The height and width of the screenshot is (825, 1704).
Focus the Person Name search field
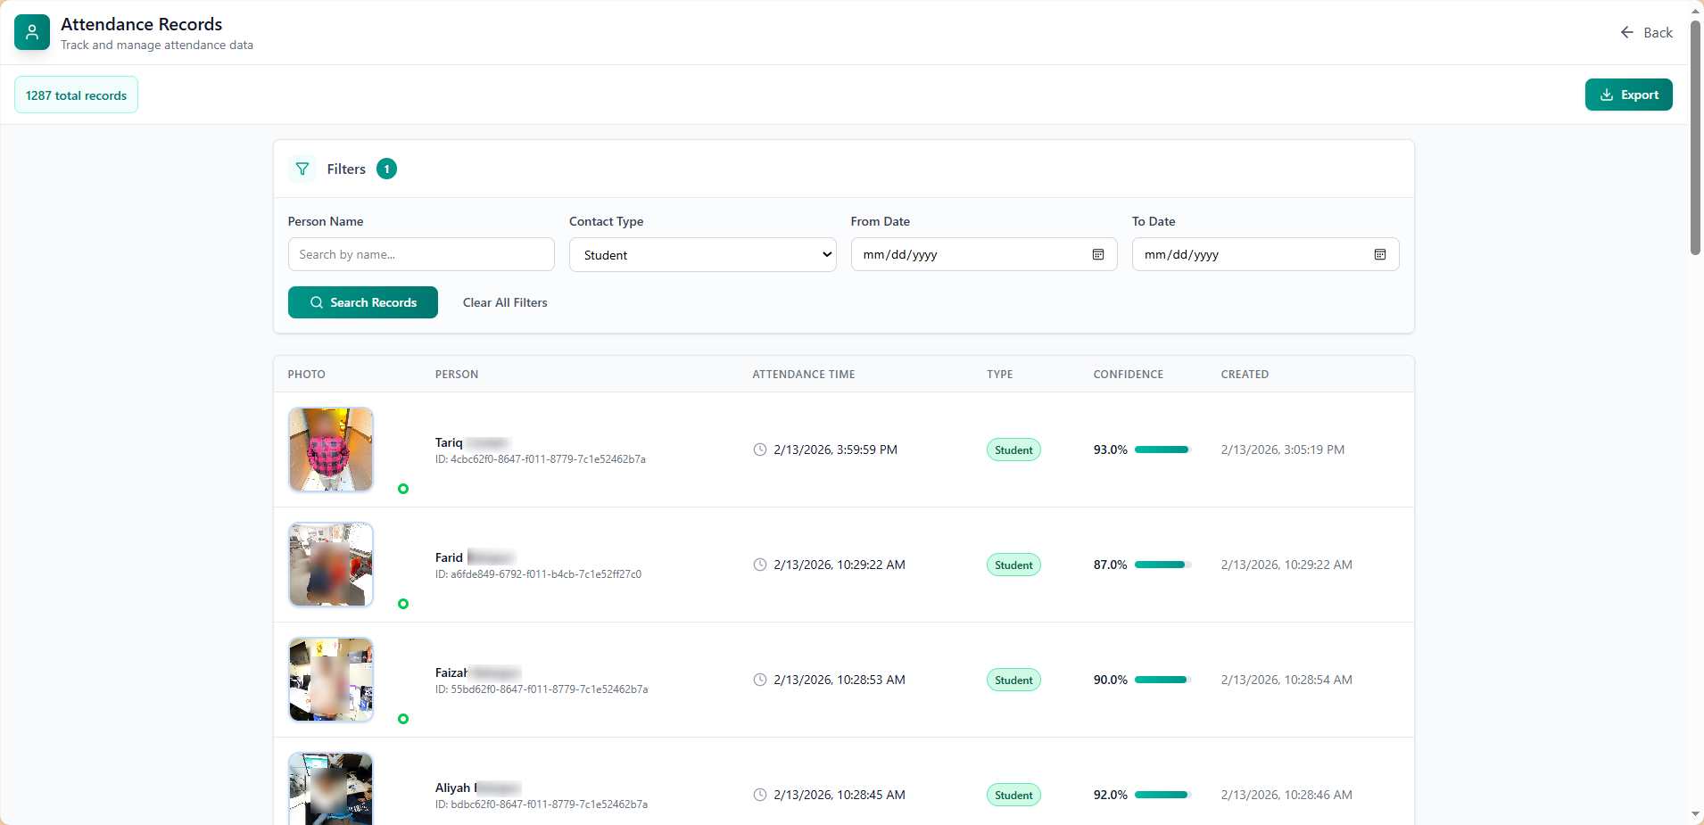click(x=421, y=255)
